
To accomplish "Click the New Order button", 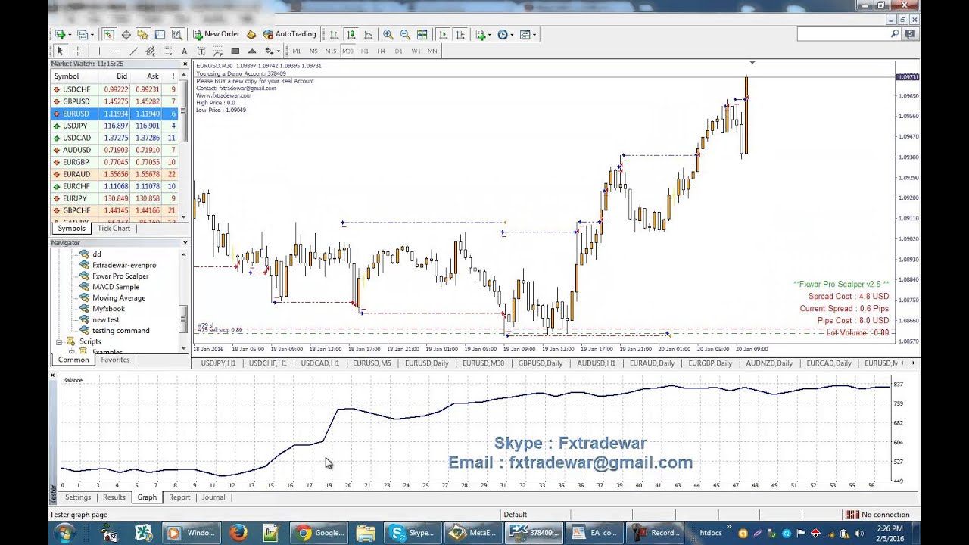I will (x=217, y=34).
